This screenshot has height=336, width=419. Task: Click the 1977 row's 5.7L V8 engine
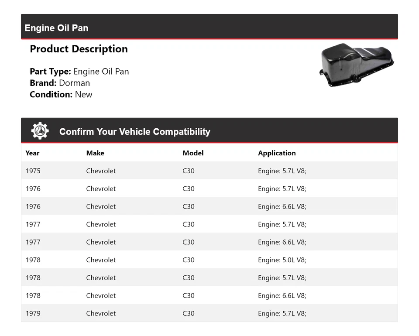point(282,225)
